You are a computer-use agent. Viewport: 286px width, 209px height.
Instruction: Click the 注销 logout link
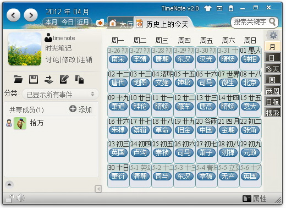[x=85, y=60]
